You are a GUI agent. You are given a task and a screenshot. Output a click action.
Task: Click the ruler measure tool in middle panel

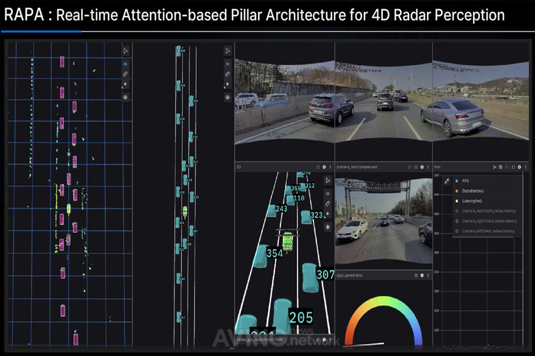(227, 74)
